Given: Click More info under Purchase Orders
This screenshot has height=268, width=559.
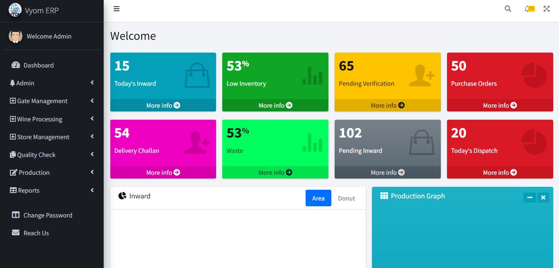Looking at the screenshot, I should coord(500,106).
